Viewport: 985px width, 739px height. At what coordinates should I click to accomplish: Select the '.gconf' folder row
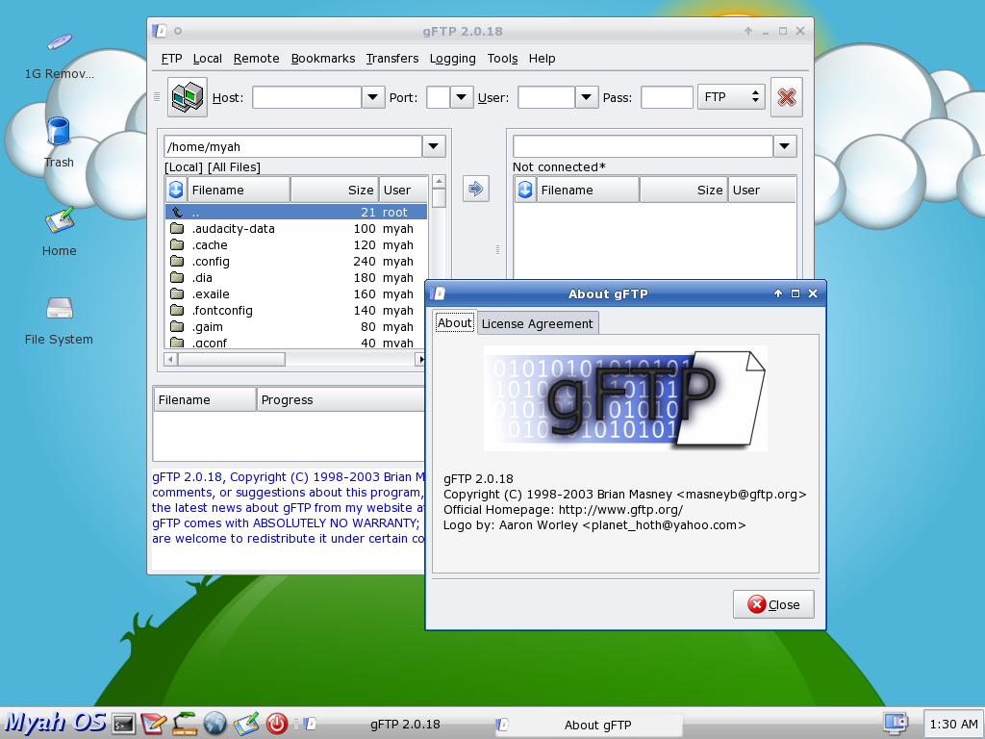pos(296,343)
